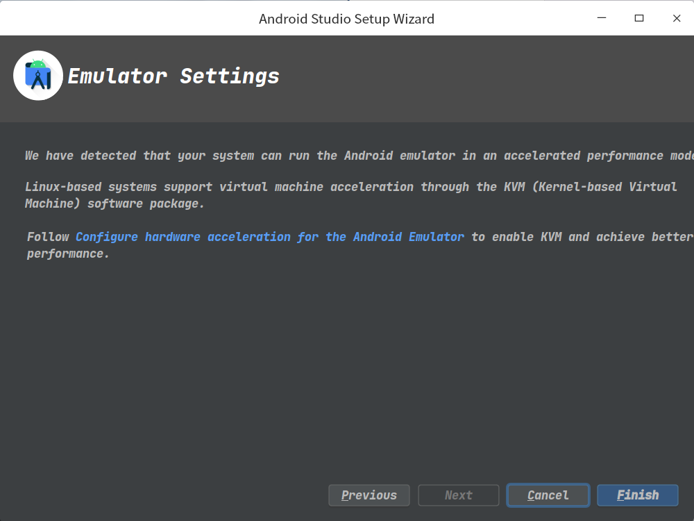This screenshot has width=694, height=521.
Task: Close the Android Studio Setup Wizard
Action: [676, 18]
